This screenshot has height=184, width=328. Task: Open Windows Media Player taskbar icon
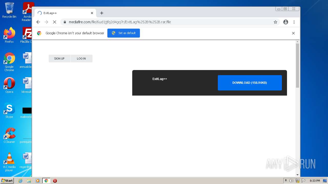pos(38,181)
